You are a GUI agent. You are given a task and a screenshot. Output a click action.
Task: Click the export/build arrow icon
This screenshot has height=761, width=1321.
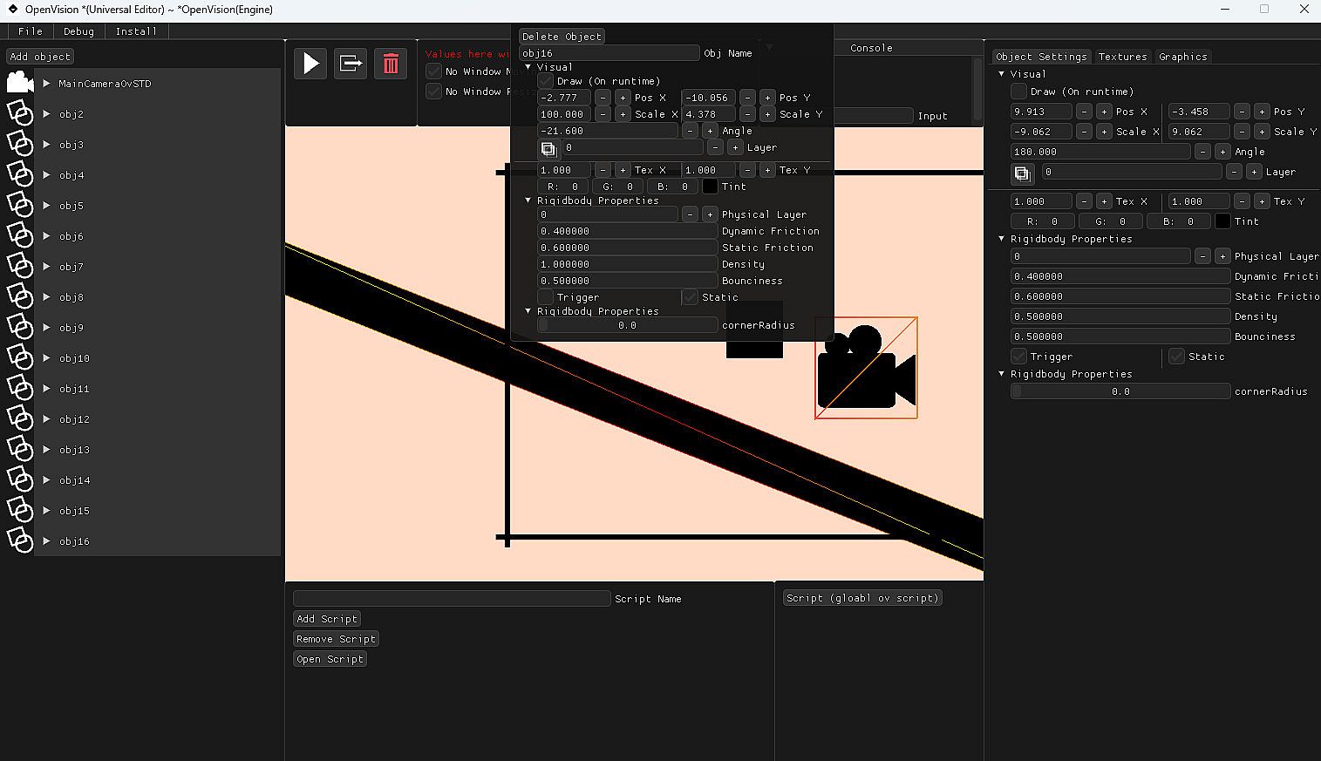pyautogui.click(x=351, y=64)
